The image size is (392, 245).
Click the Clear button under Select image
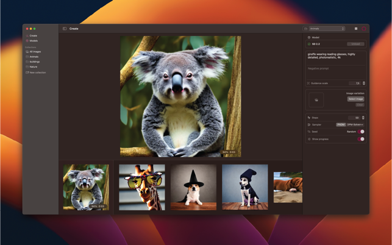pyautogui.click(x=360, y=105)
